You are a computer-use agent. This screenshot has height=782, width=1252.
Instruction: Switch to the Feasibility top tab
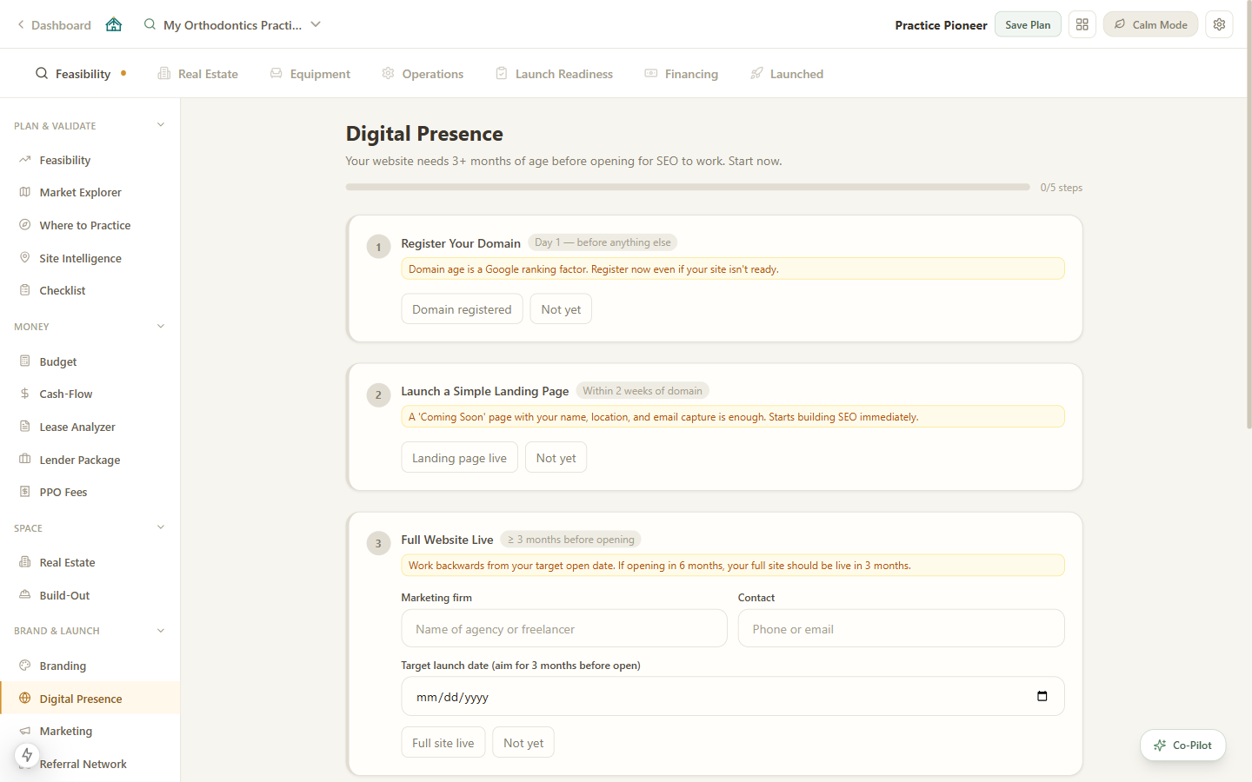[x=81, y=74]
